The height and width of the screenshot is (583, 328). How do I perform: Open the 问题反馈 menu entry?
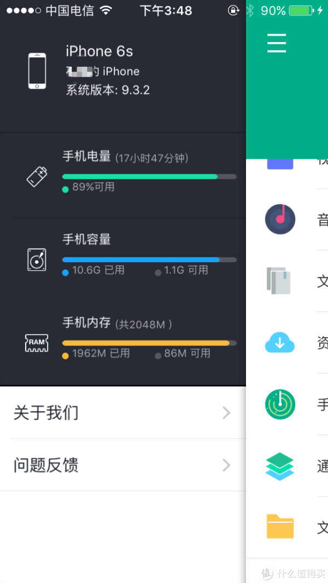pos(123,465)
